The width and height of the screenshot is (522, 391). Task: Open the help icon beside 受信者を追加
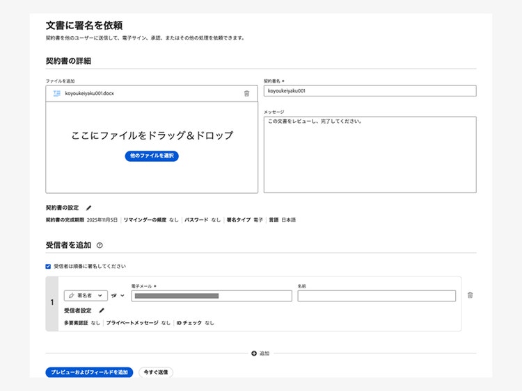100,245
